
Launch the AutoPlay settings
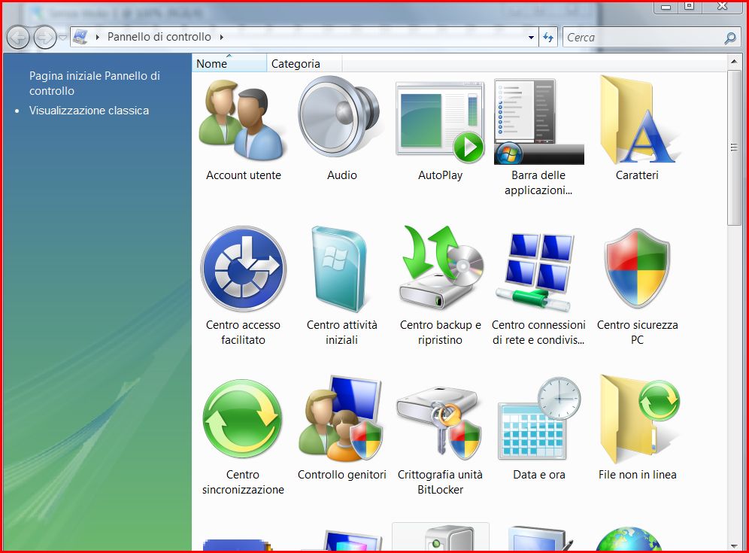click(440, 129)
